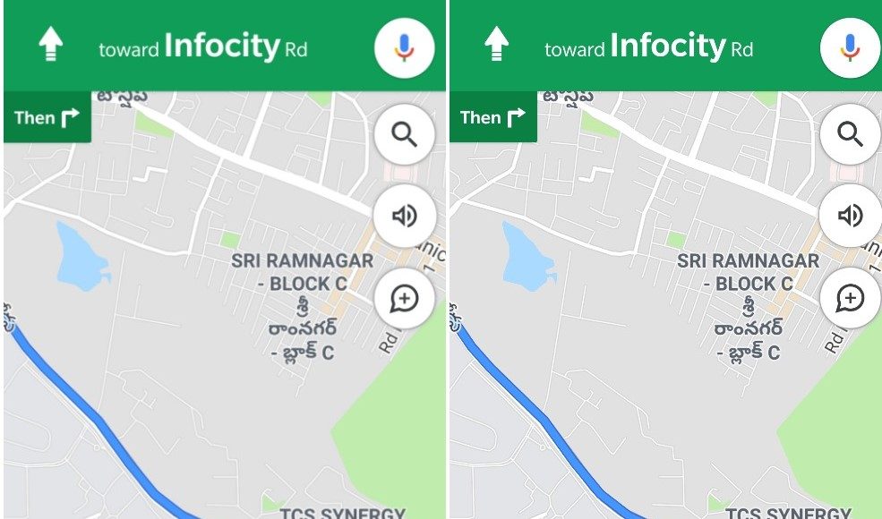Tap the microphone voice button in left screenshot

(x=405, y=47)
